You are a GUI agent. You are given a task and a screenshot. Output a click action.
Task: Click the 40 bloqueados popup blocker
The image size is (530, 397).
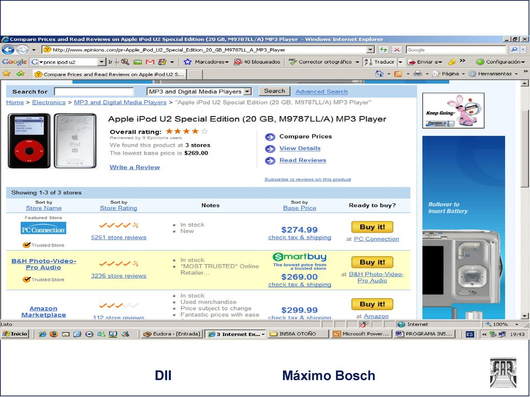pyautogui.click(x=257, y=62)
